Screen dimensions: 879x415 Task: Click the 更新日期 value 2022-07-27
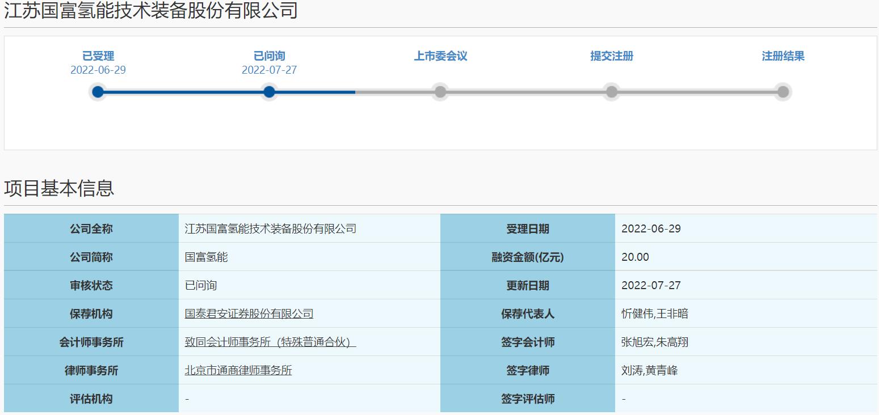650,285
